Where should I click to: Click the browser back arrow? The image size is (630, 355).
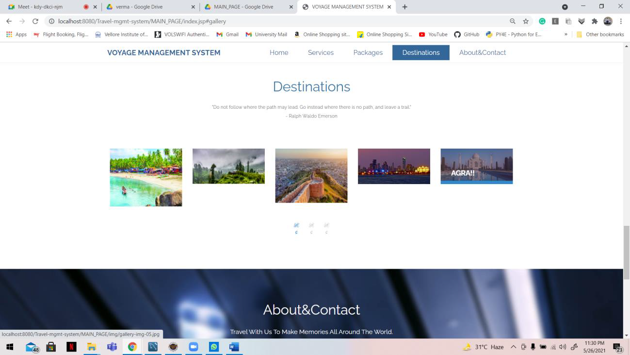coord(9,21)
